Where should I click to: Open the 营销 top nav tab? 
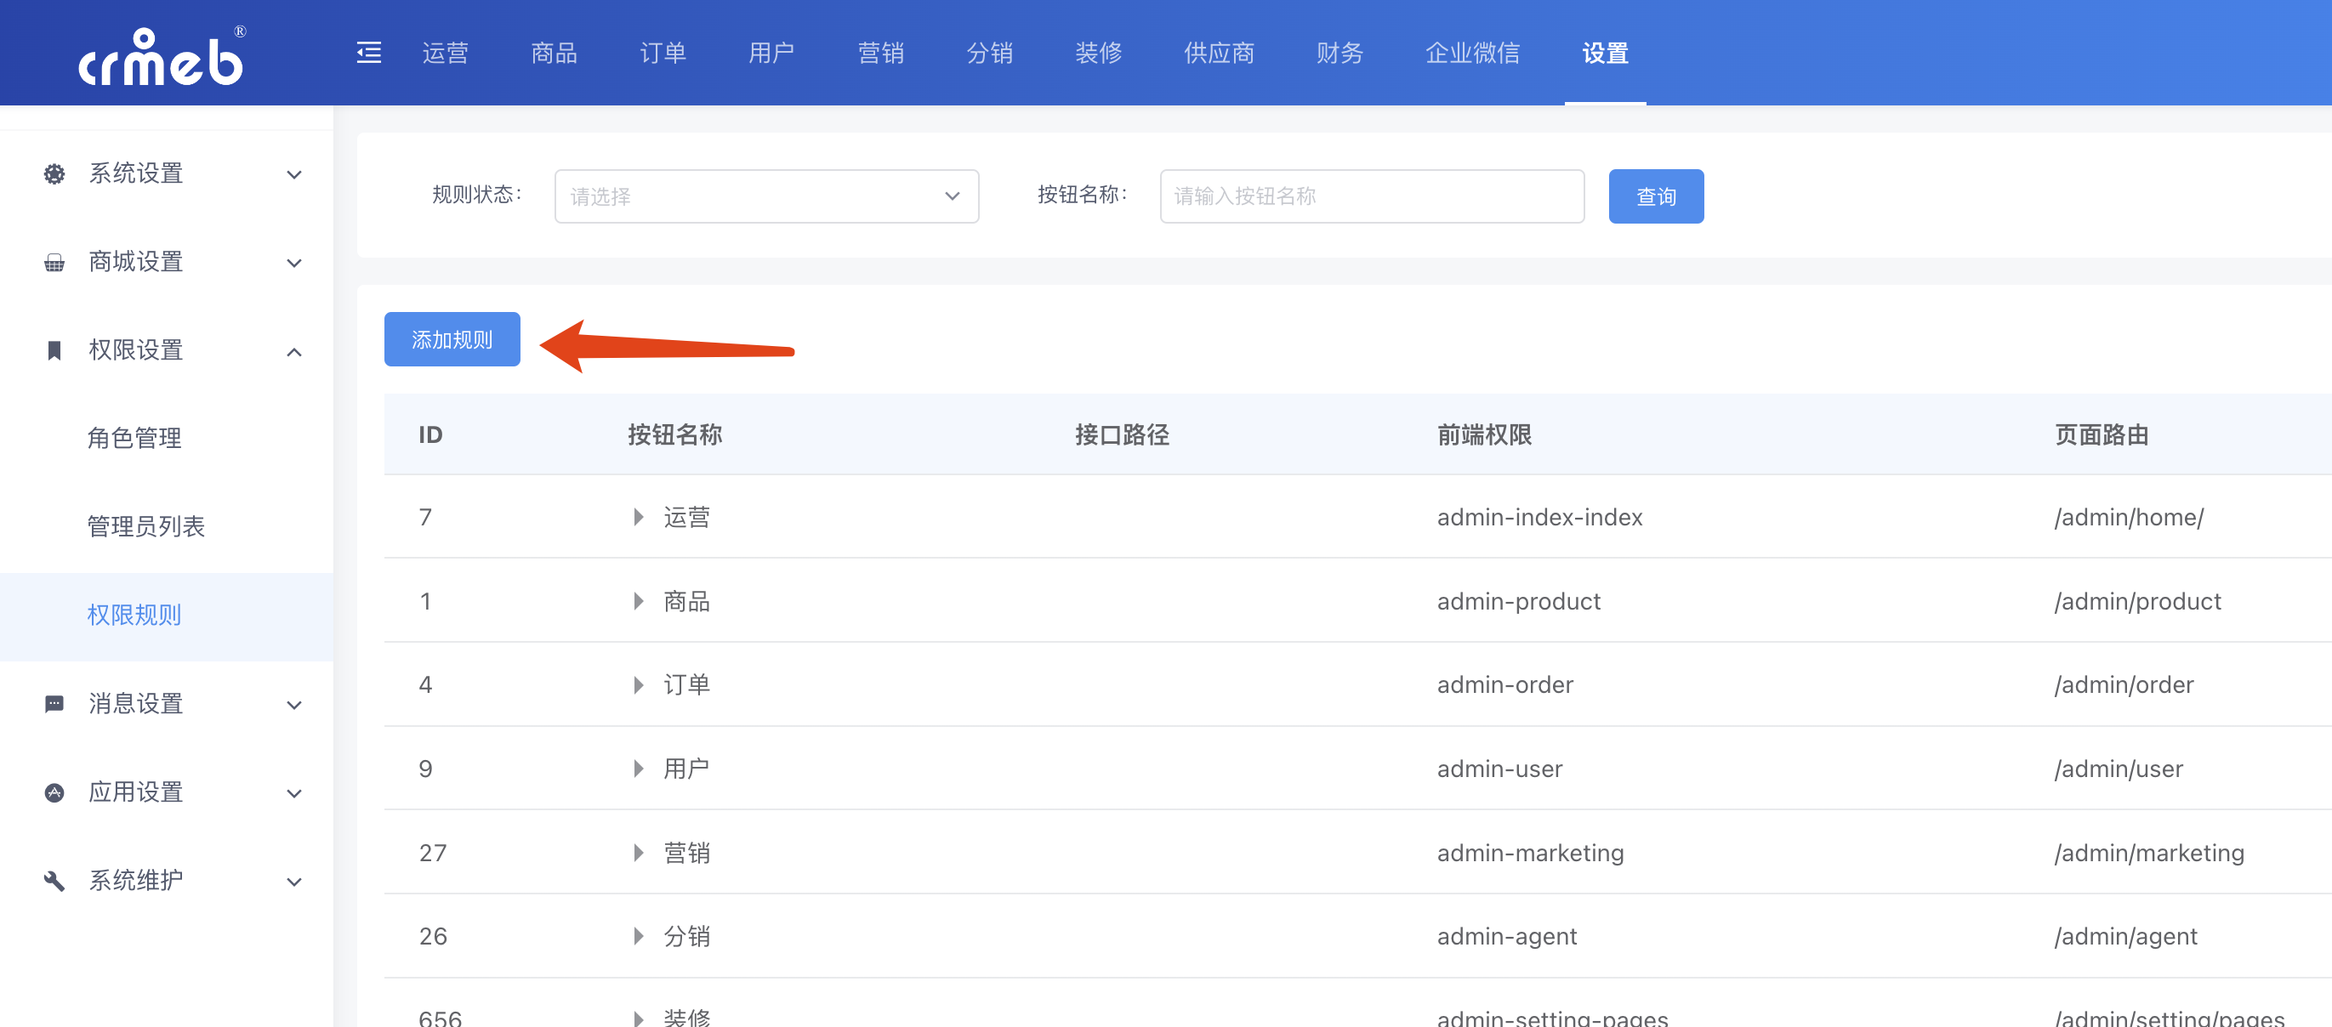pyautogui.click(x=881, y=54)
